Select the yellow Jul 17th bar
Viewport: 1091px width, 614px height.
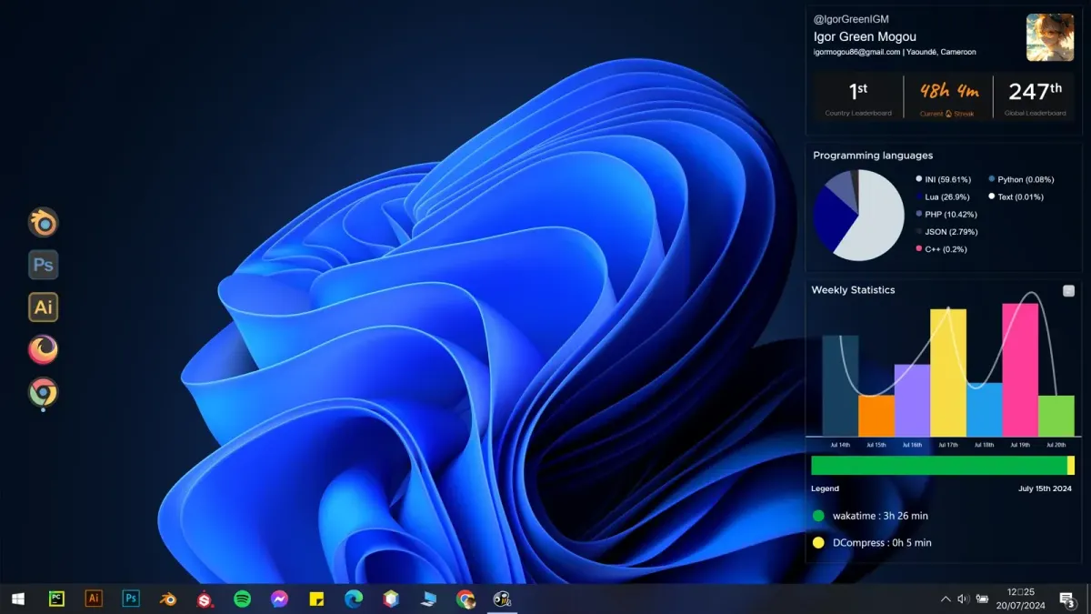point(948,372)
